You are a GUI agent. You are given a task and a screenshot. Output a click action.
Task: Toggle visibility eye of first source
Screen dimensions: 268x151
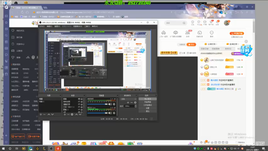pos(79,99)
